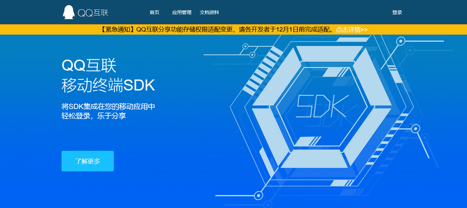This screenshot has width=467, height=208.
Task: Click the 【紧急通知】 notice banner text
Action: 217,29
